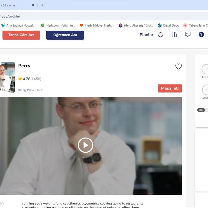208x208 pixels.
Task: Open the Dijital Depo bookmark
Action: [168, 25]
